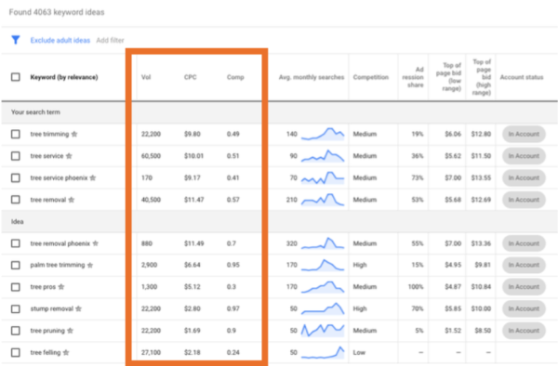This screenshot has width=558, height=366.
Task: Sort by Keyword (by relevance) column header
Action: (64, 77)
